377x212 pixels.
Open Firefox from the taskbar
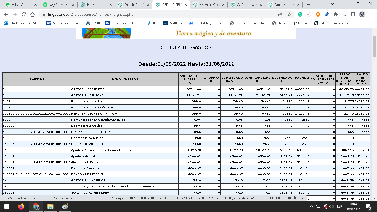pos(21,206)
